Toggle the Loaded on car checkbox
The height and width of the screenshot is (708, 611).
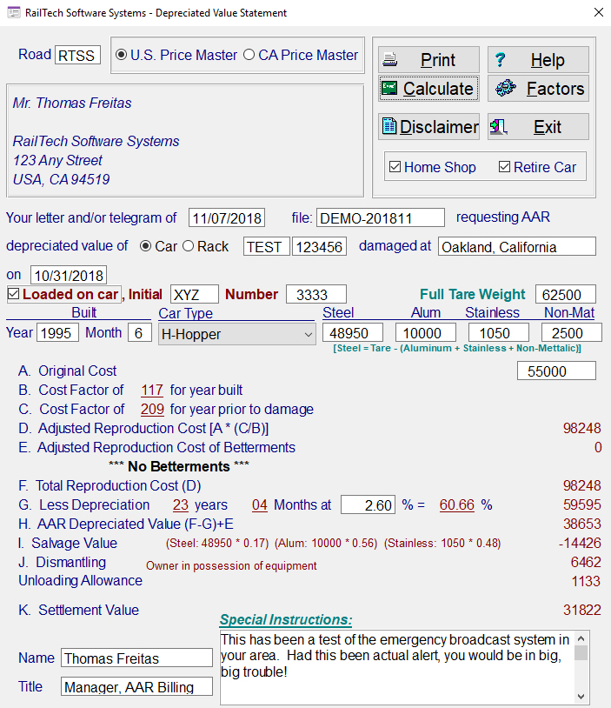click(x=14, y=294)
